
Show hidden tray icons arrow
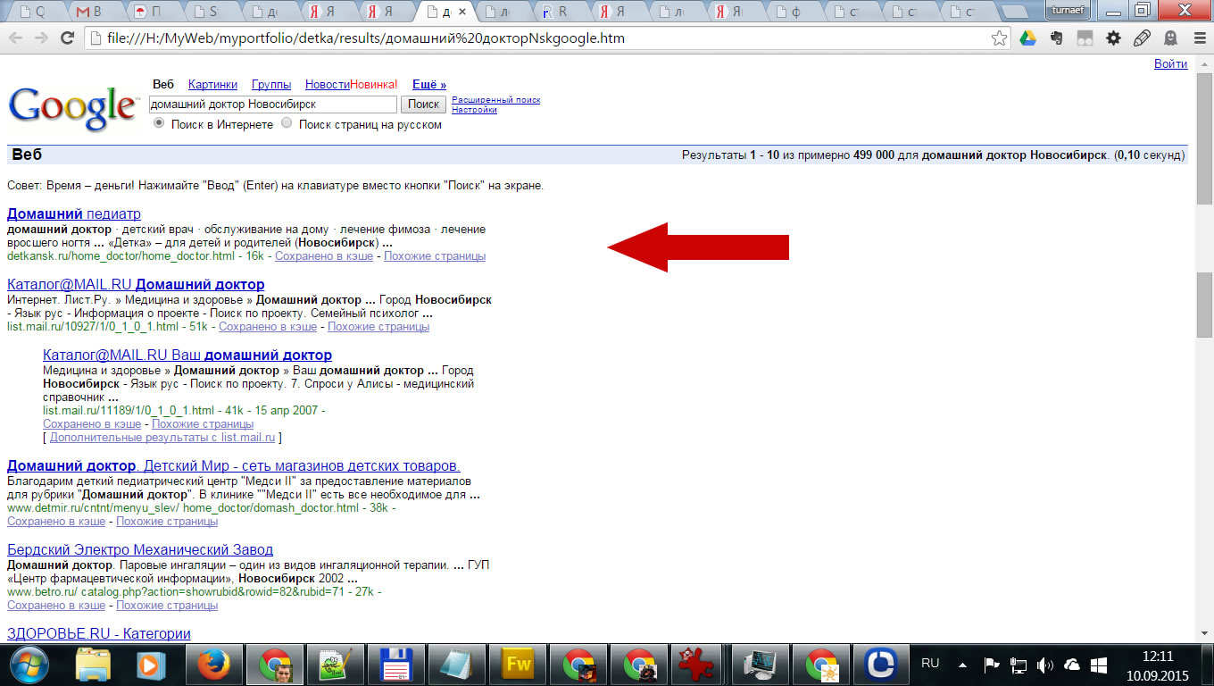pyautogui.click(x=963, y=665)
